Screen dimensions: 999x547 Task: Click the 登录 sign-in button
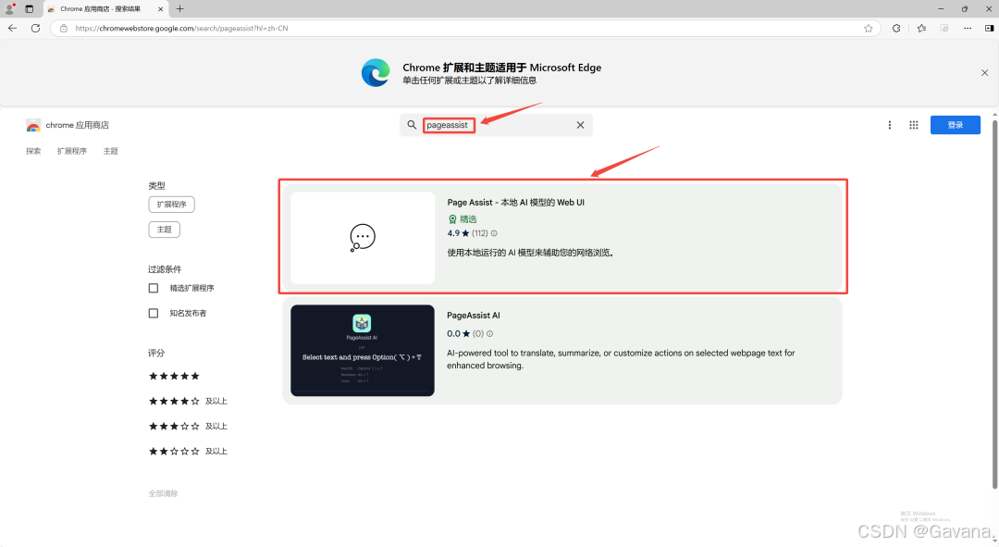point(955,125)
